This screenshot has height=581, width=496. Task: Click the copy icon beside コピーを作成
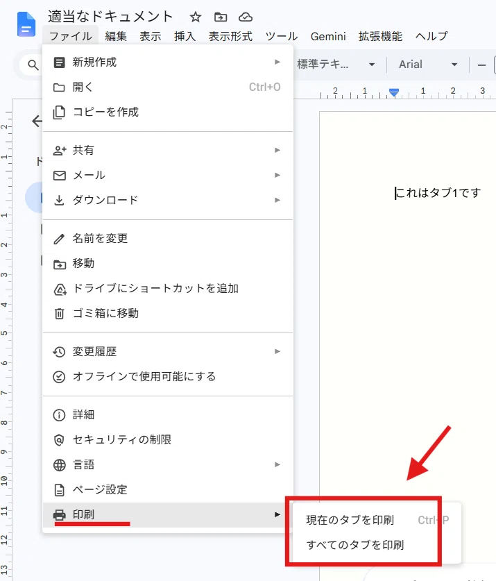[x=59, y=112]
